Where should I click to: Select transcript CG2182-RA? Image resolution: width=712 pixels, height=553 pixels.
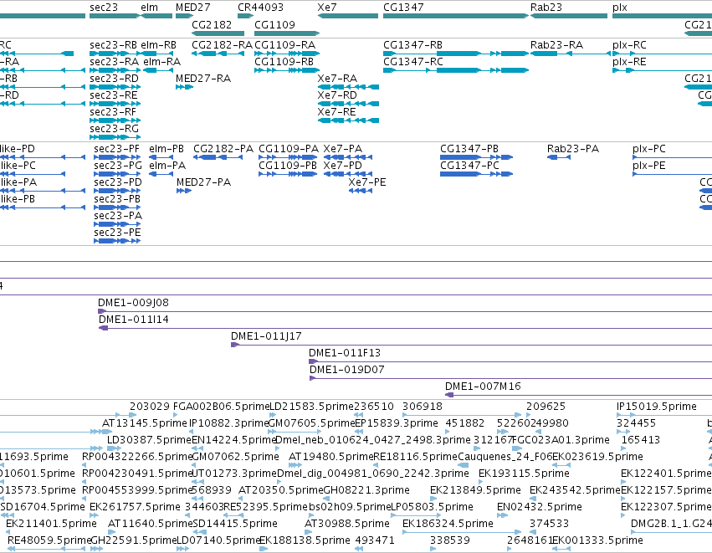[218, 54]
